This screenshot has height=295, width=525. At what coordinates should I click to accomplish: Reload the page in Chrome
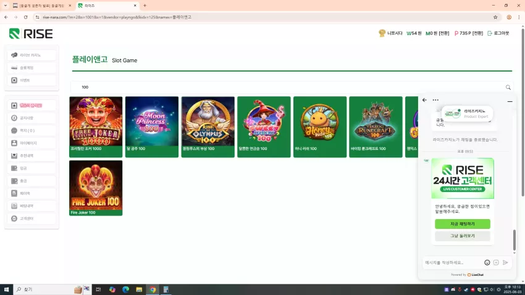[x=25, y=17]
